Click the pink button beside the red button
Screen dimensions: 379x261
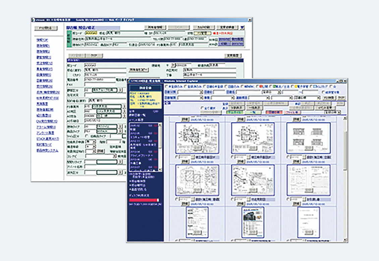[292, 112]
